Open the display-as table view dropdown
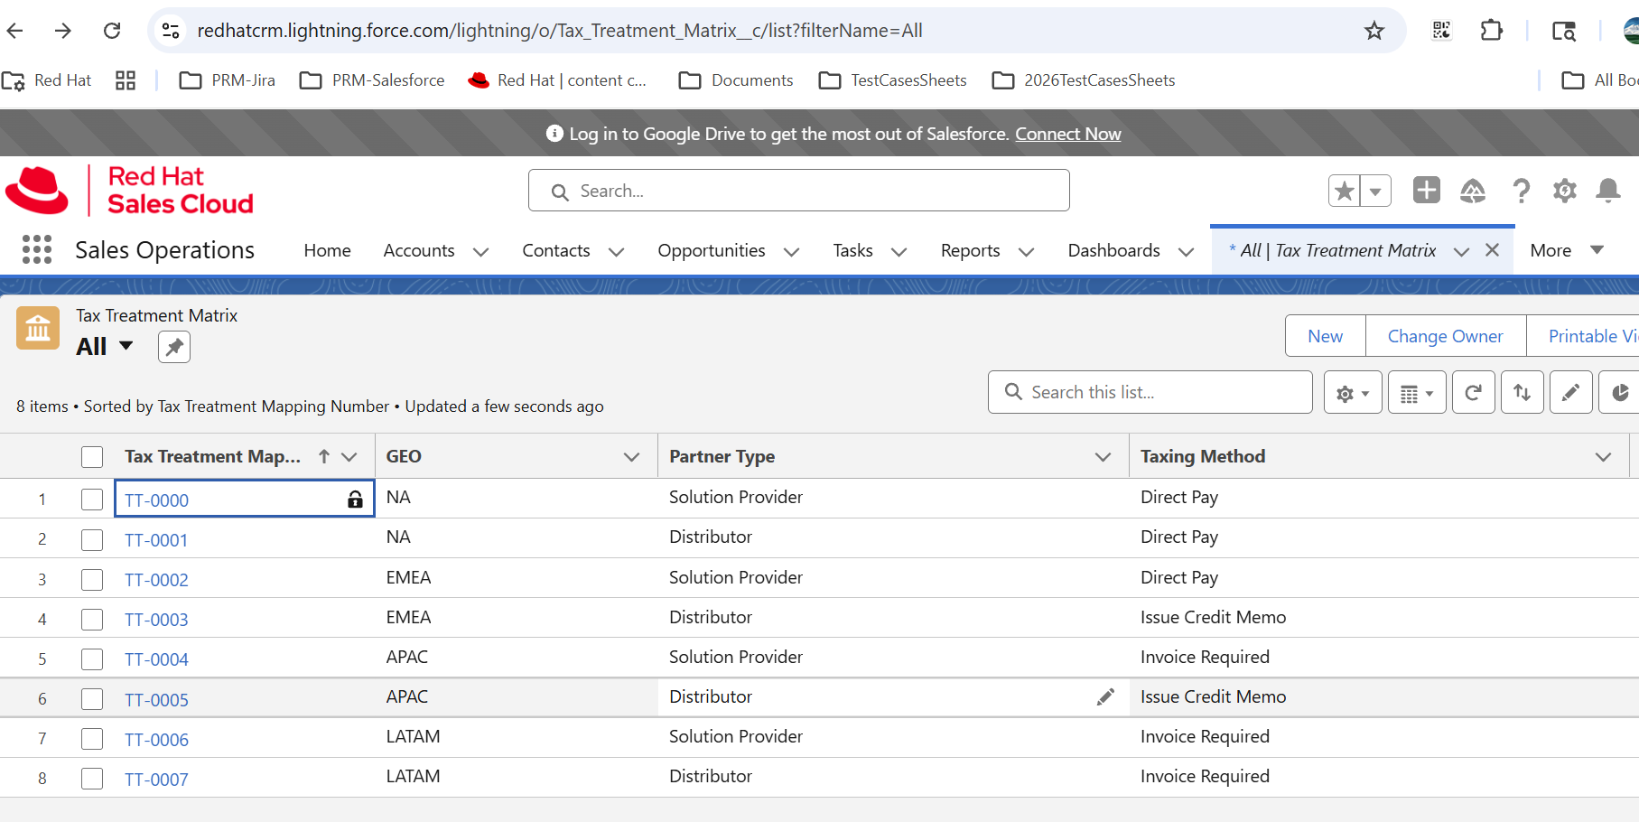The width and height of the screenshot is (1639, 822). (1417, 392)
